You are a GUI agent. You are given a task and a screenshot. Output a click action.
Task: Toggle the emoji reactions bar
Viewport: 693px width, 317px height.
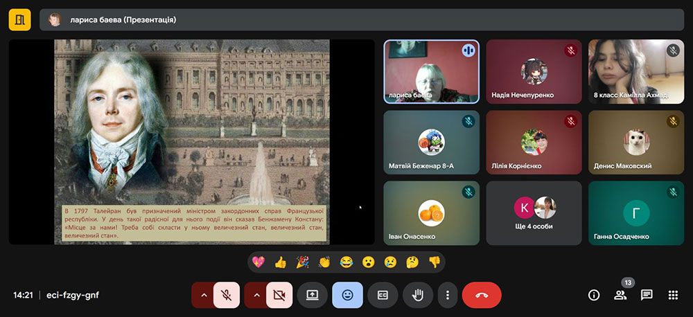[x=347, y=295]
